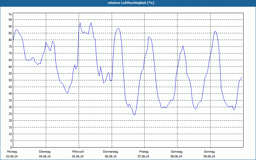Screen dimensions: 256x160
Task: Select the y-axis value '55'
Action: tap(10, 74)
